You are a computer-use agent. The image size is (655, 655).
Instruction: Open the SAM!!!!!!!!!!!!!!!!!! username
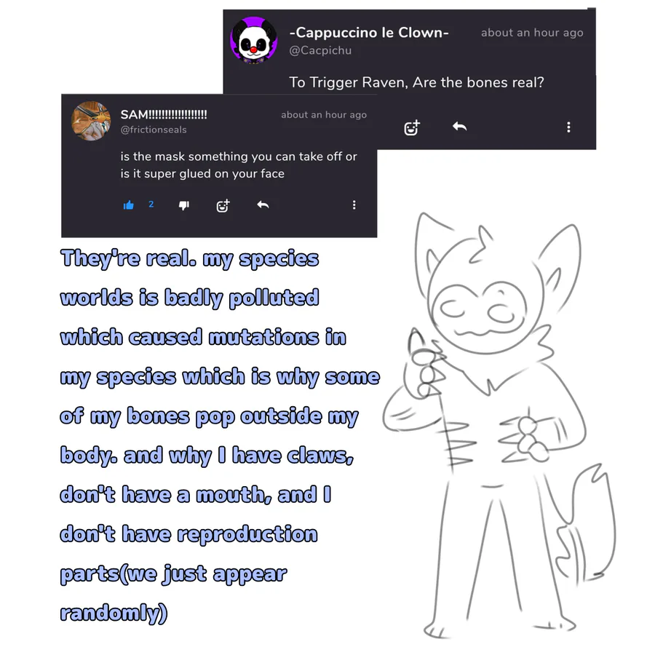[164, 114]
